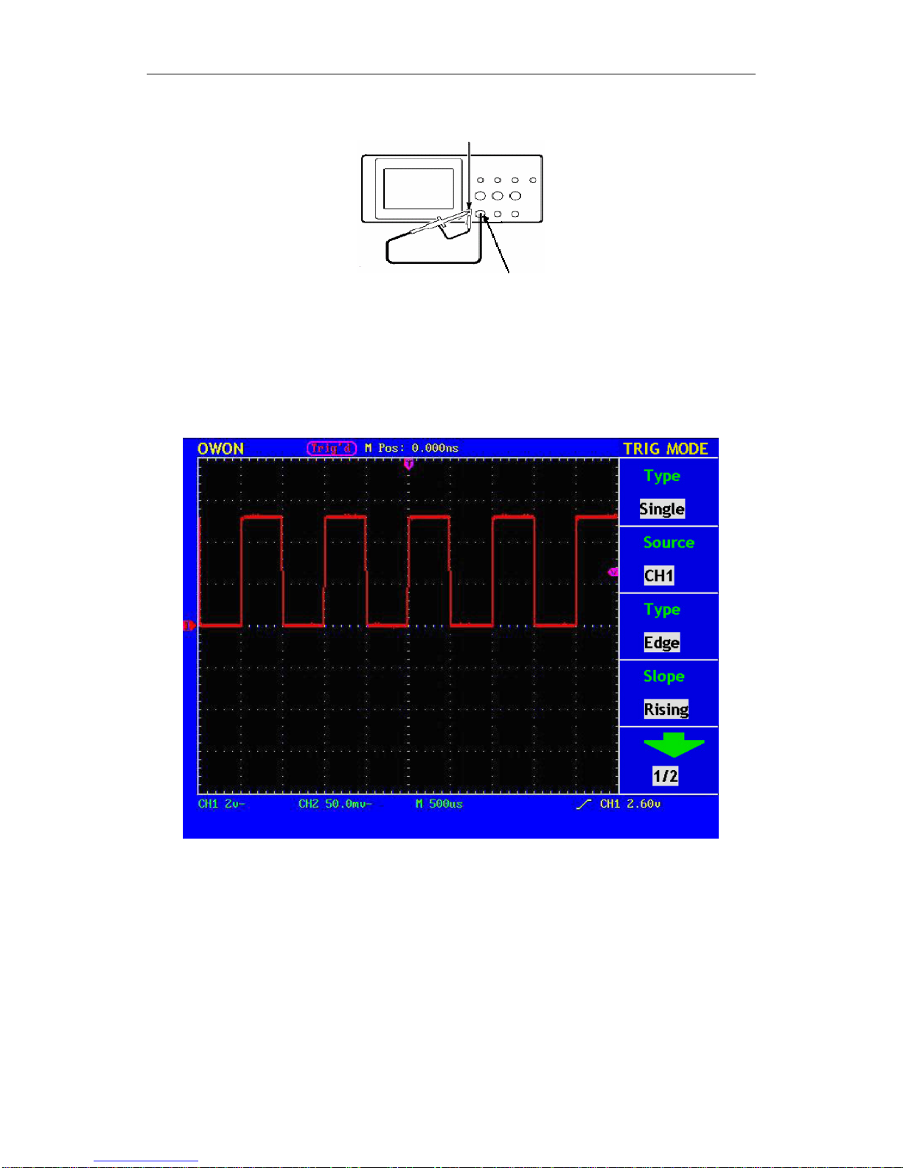This screenshot has width=903, height=1168.
Task: Click the CH2 50.0mv scale readout
Action: coord(335,804)
